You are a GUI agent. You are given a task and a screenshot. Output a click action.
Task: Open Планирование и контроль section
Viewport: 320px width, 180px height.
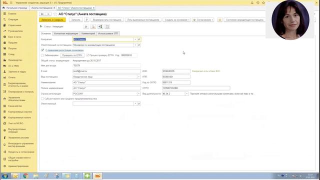[21, 92]
